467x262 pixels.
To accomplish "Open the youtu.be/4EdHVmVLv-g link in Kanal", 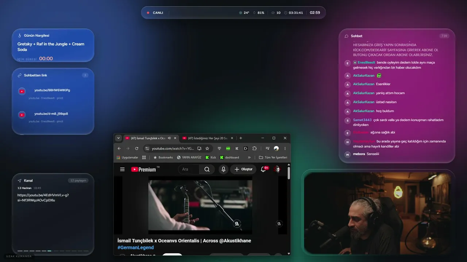I will pyautogui.click(x=43, y=198).
